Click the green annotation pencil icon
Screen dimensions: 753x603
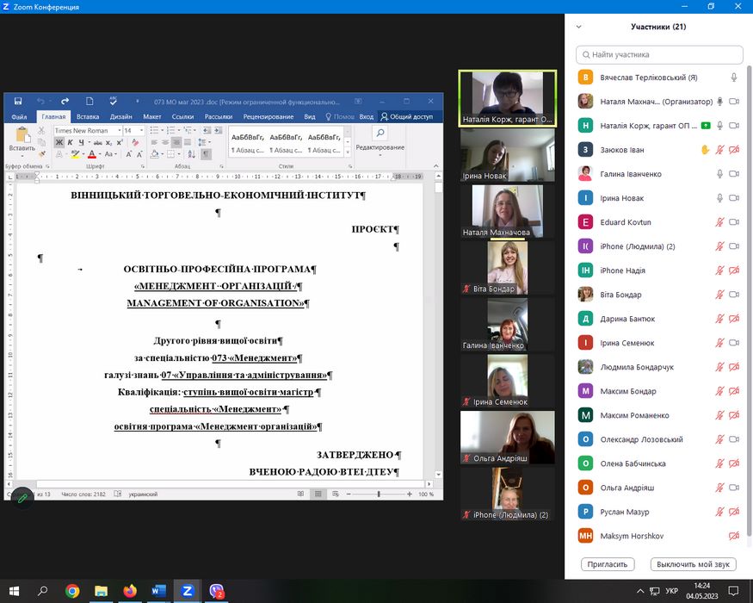coord(22,497)
